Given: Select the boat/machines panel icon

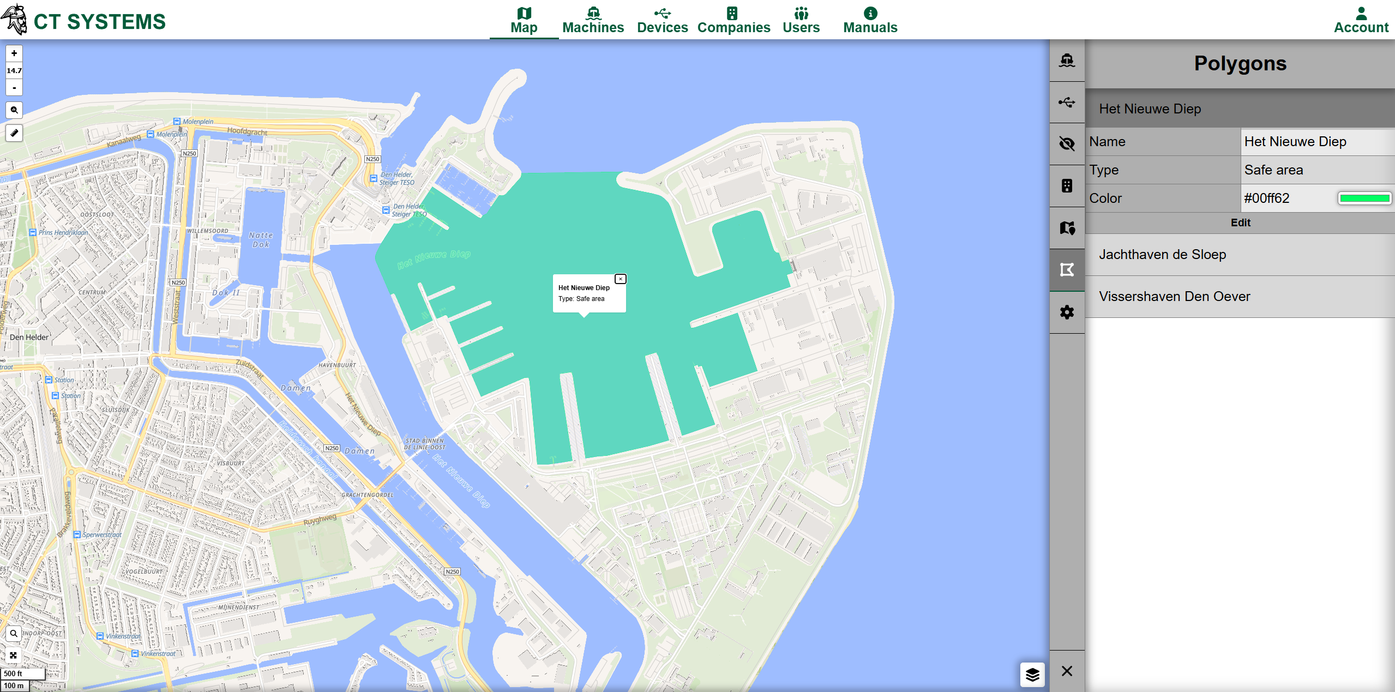Looking at the screenshot, I should (x=1067, y=62).
